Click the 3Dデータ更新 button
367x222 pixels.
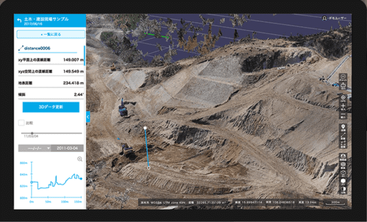click(x=51, y=107)
